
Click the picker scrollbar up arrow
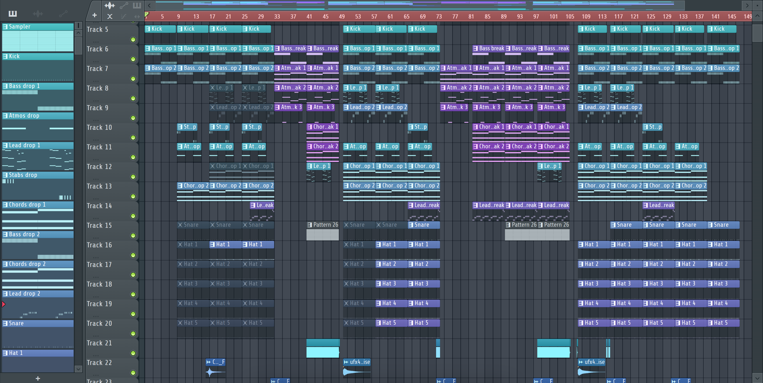coord(78,33)
